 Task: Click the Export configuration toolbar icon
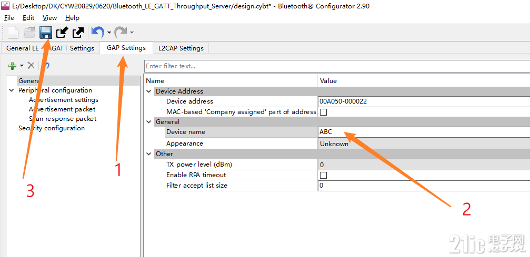tap(78, 33)
